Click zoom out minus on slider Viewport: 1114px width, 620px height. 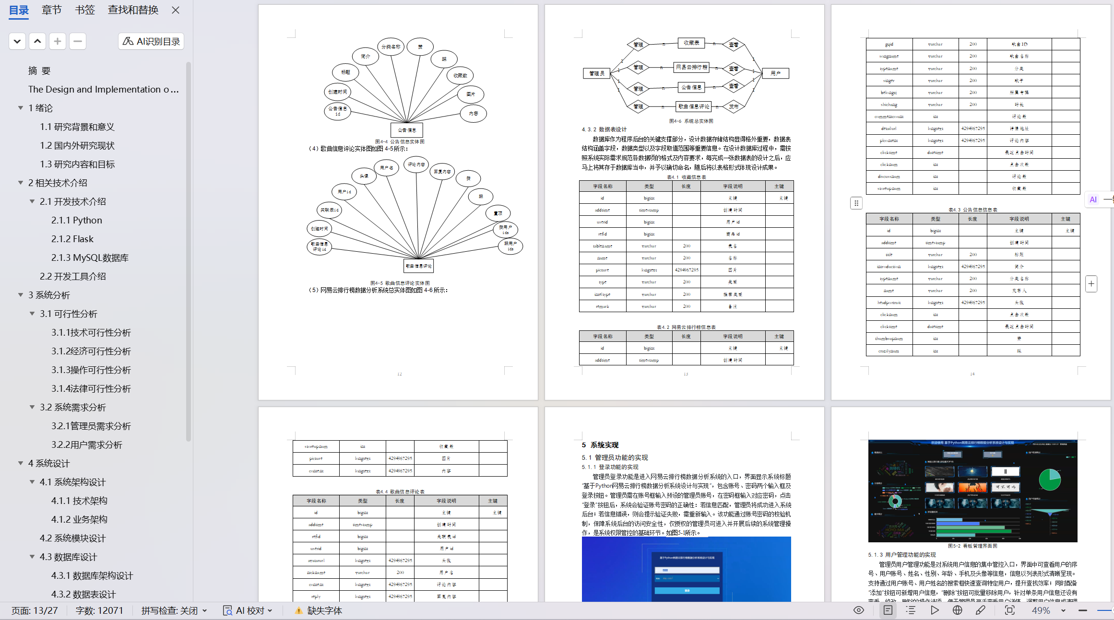pyautogui.click(x=1083, y=610)
